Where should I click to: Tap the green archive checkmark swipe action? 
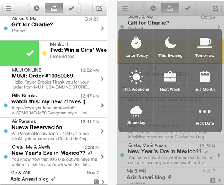[19, 53]
